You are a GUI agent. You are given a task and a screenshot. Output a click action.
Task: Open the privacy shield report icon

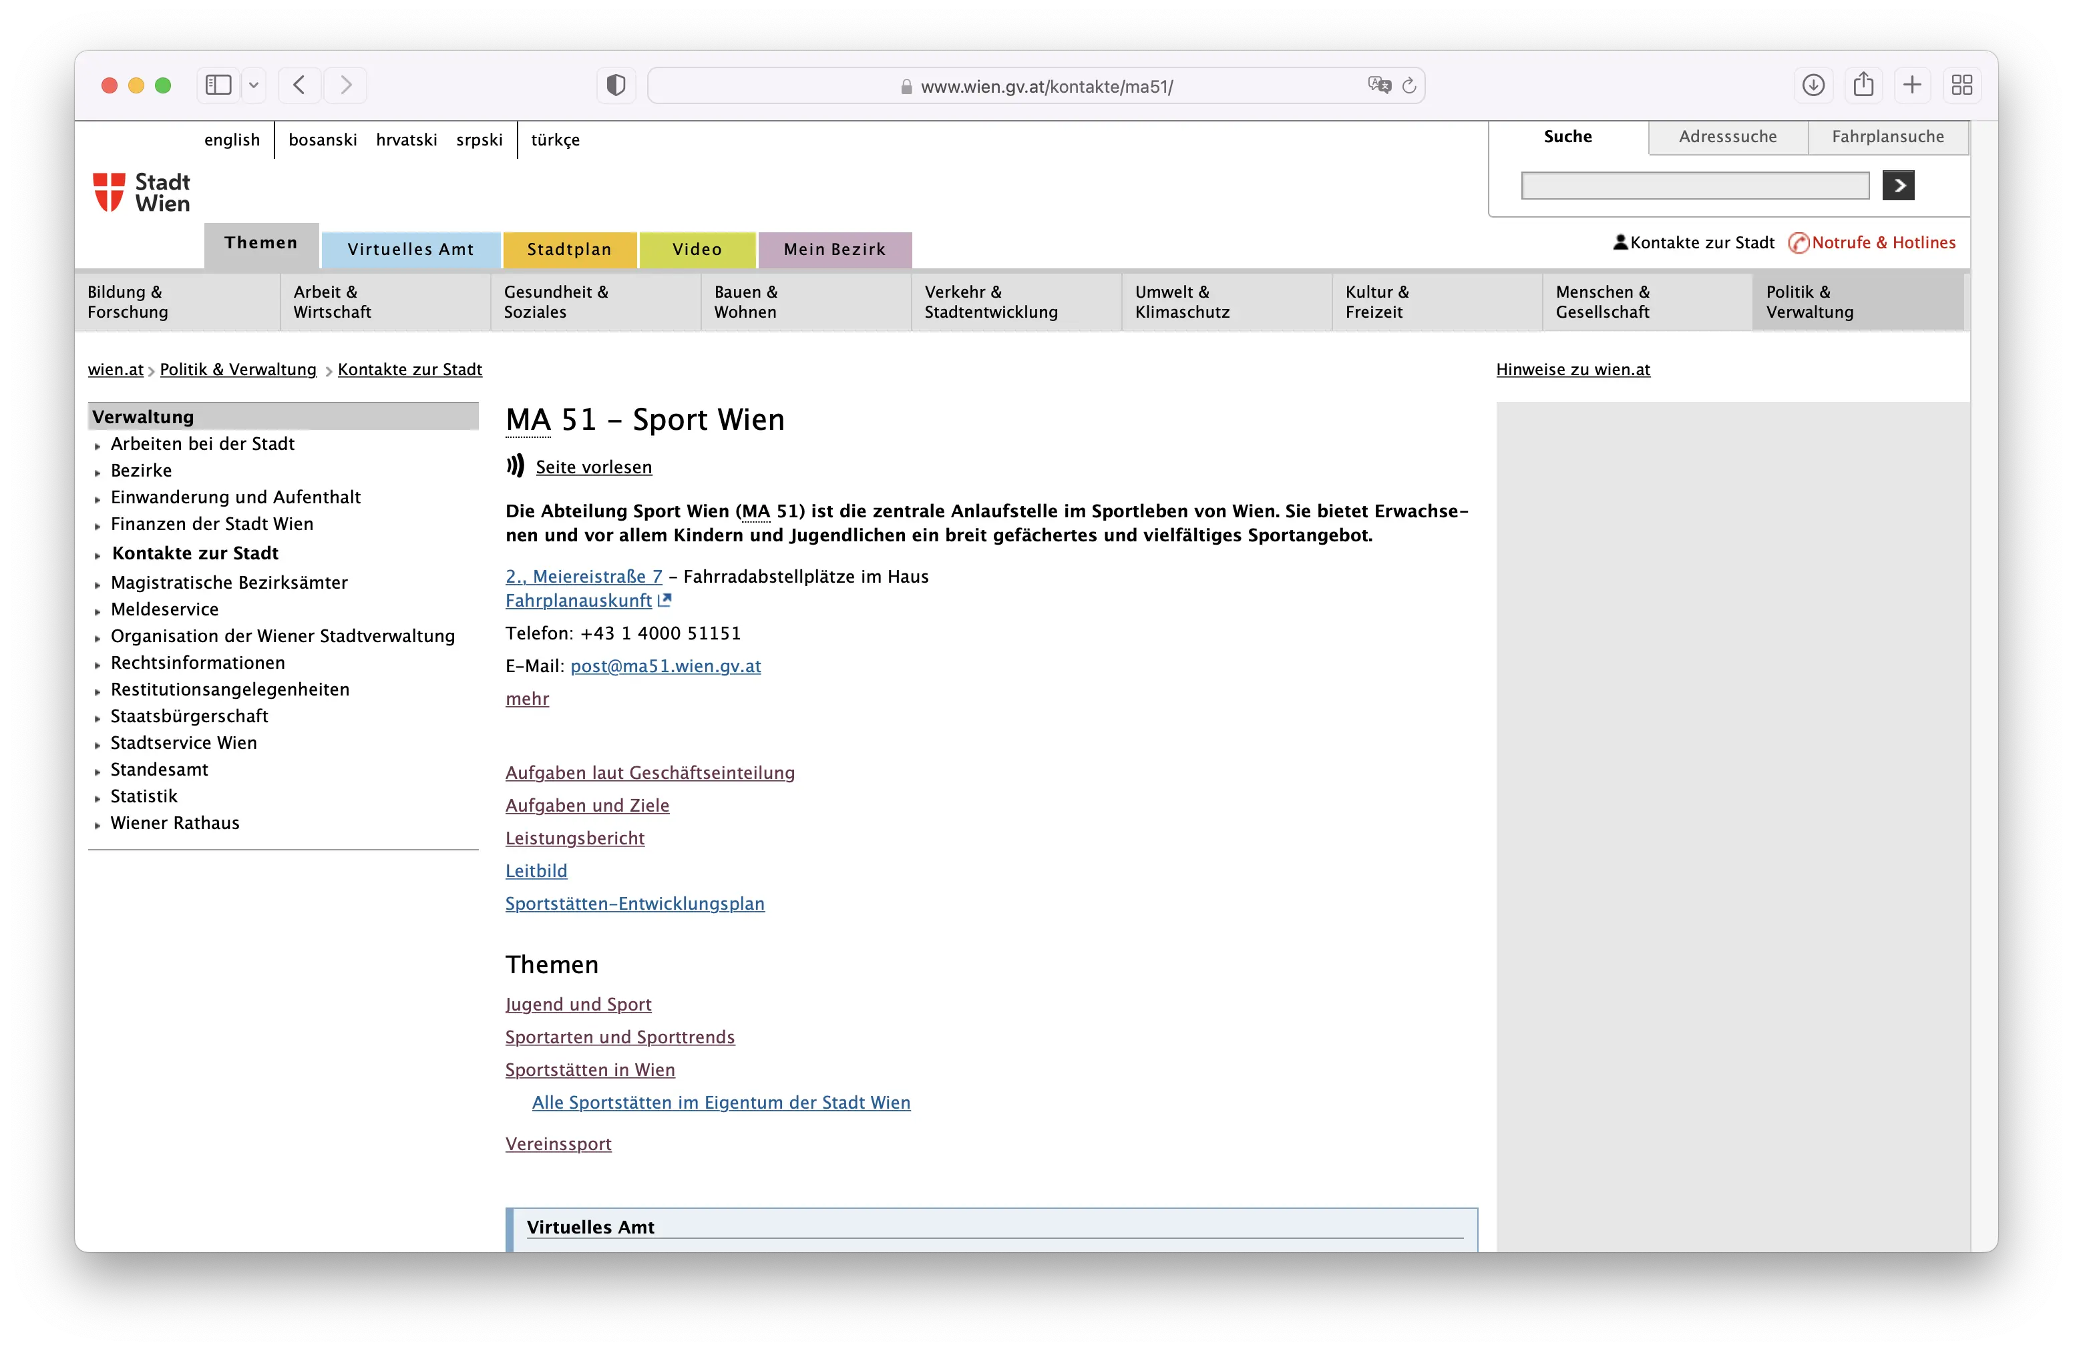pyautogui.click(x=616, y=85)
